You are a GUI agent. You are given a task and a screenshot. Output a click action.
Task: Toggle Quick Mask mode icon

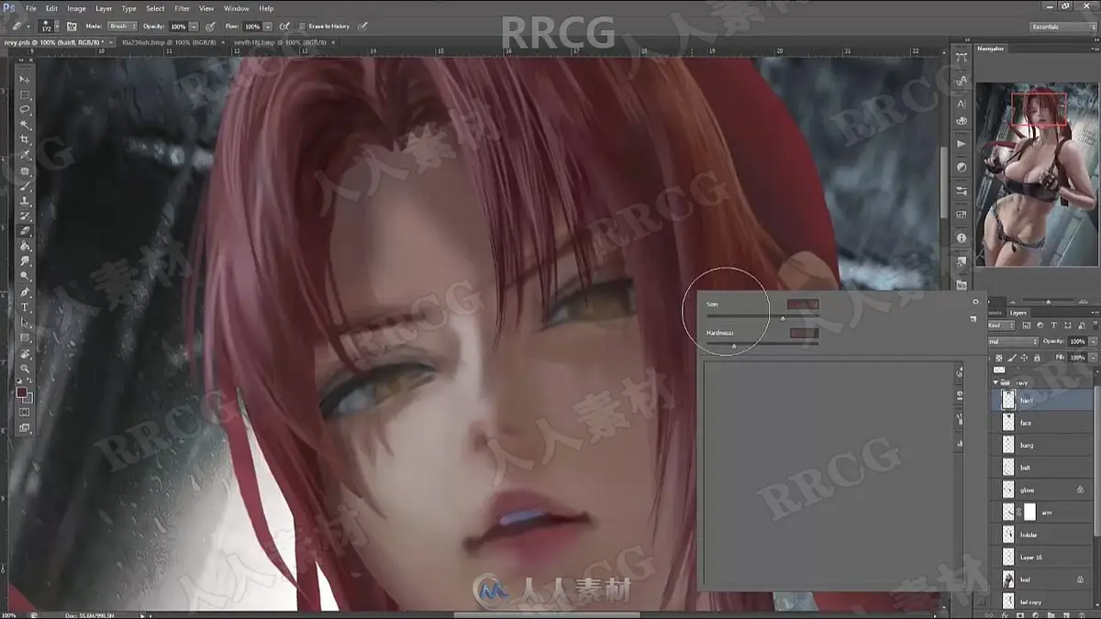(x=24, y=412)
